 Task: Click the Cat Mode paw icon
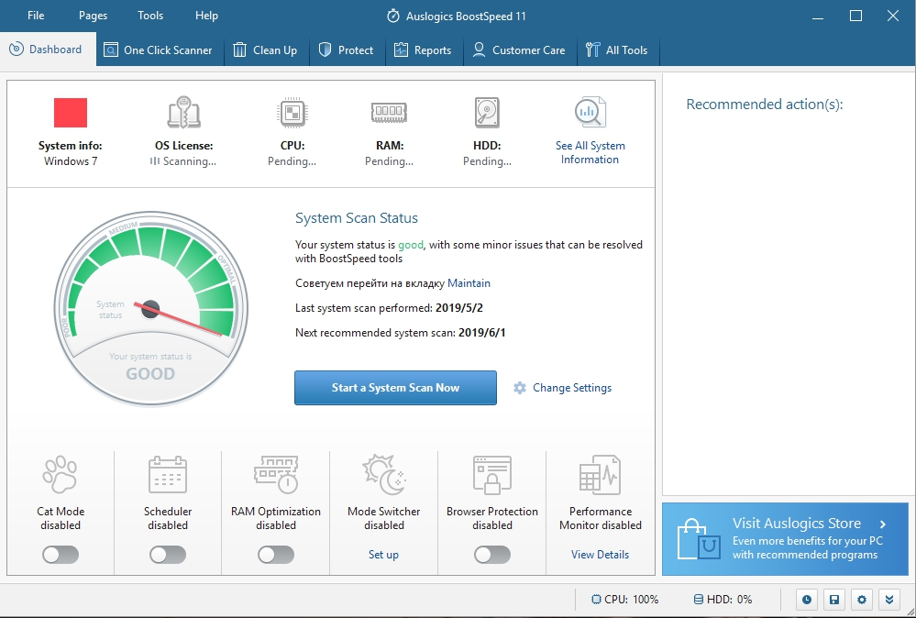click(x=61, y=474)
